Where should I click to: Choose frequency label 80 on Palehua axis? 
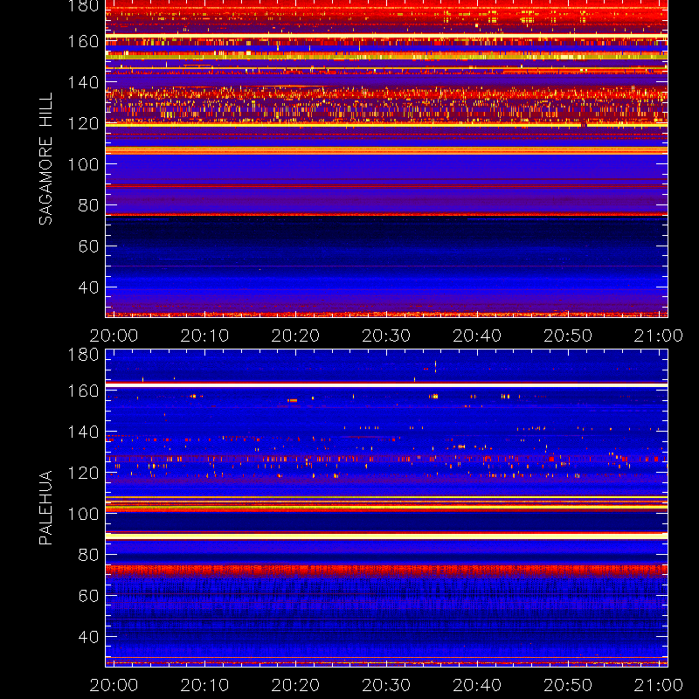(x=89, y=555)
